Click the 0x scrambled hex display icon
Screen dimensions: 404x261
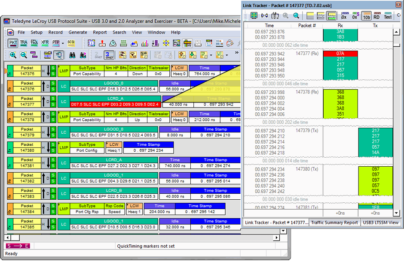[x=355, y=16]
